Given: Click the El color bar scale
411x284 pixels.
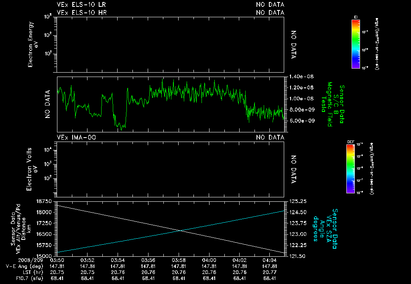Looking at the screenshot, I should pos(356,44).
